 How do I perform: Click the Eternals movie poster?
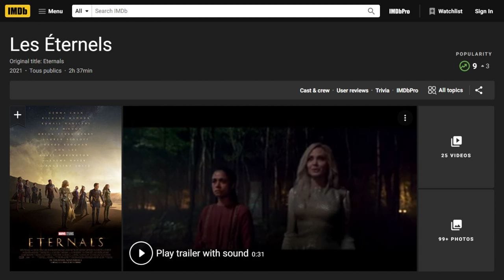click(x=66, y=188)
